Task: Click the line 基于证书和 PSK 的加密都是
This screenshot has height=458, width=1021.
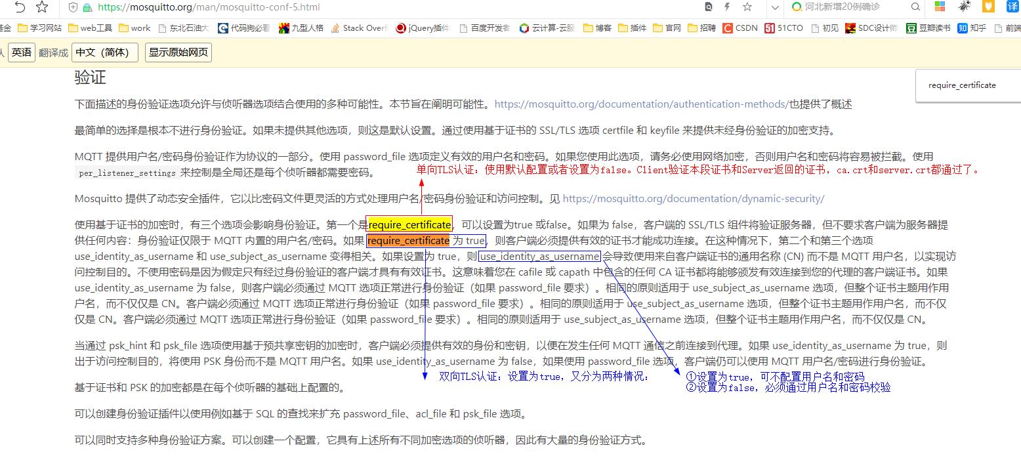Action: click(210, 388)
